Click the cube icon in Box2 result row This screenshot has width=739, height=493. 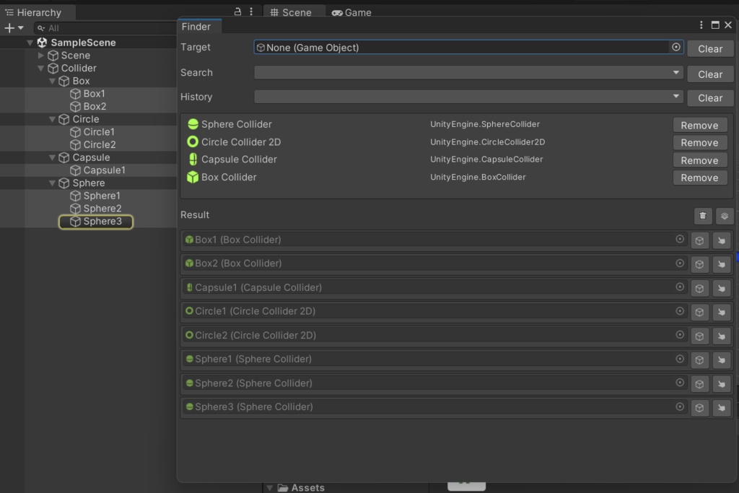pos(700,264)
